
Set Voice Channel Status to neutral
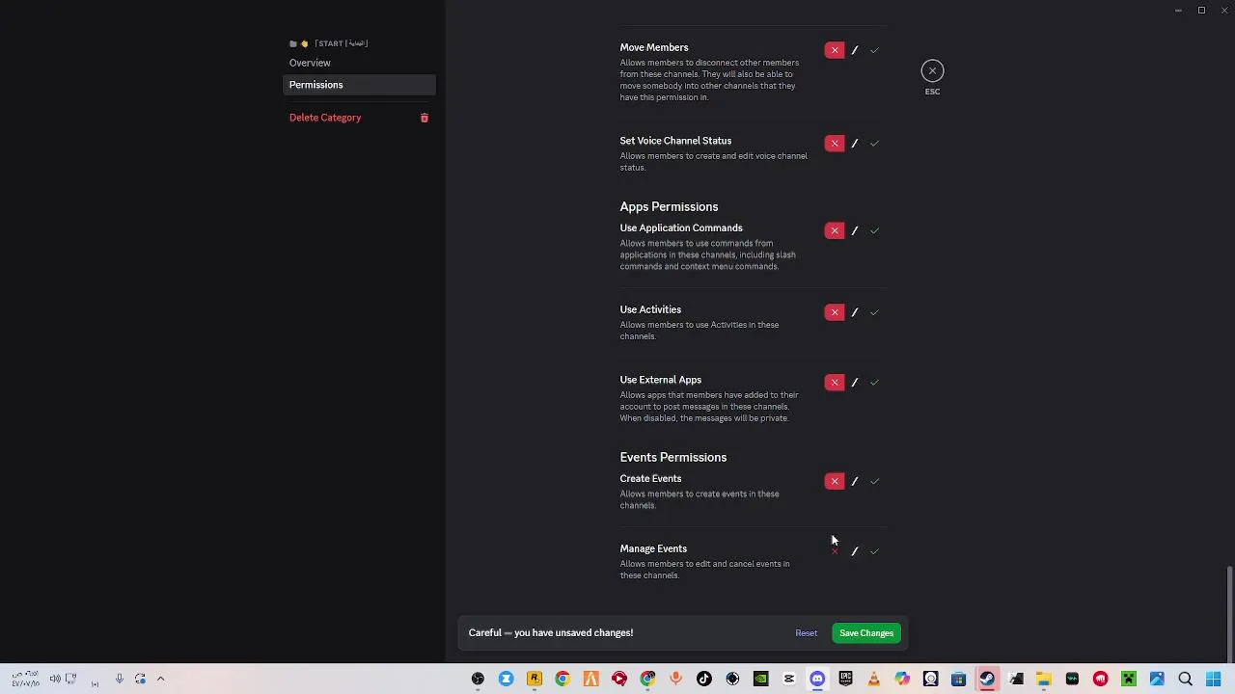pyautogui.click(x=854, y=144)
